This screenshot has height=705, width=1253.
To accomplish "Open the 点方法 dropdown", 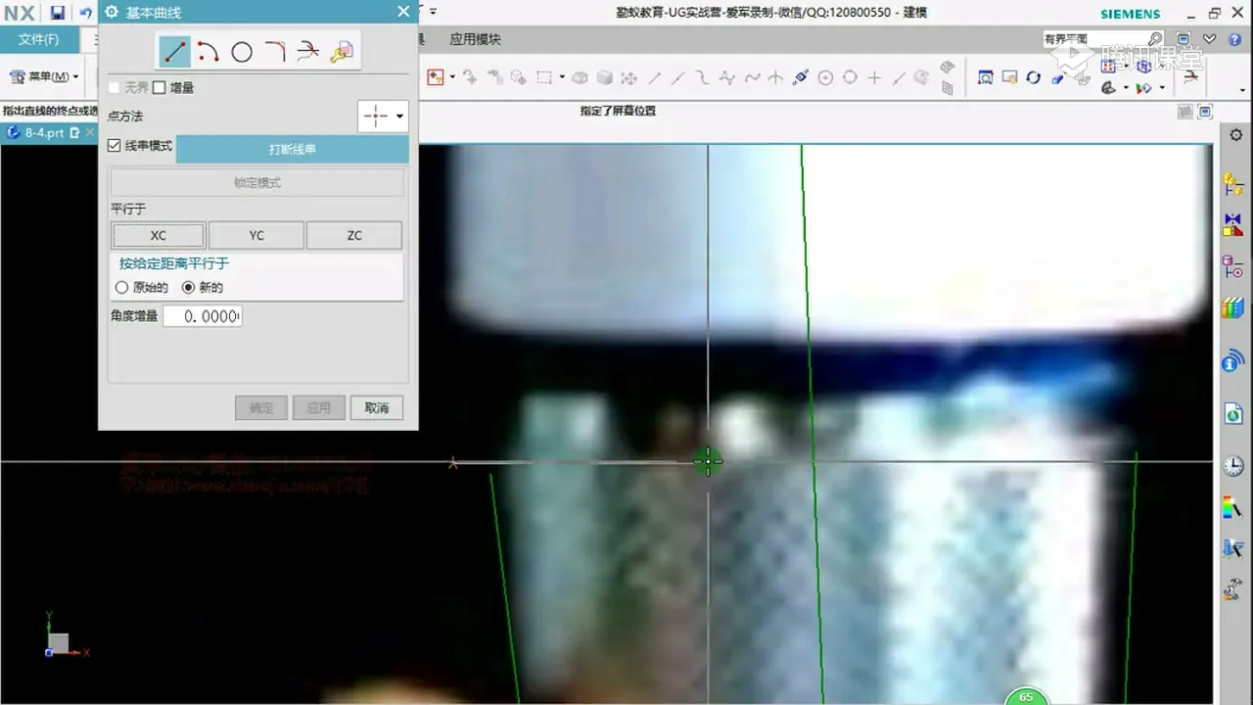I will 383,117.
